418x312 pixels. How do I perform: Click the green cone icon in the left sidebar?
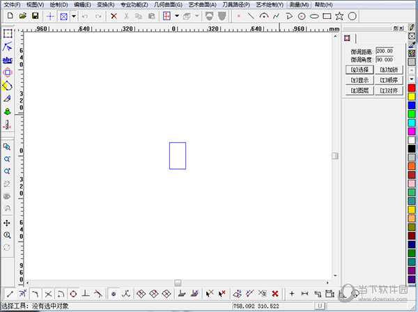coord(8,111)
